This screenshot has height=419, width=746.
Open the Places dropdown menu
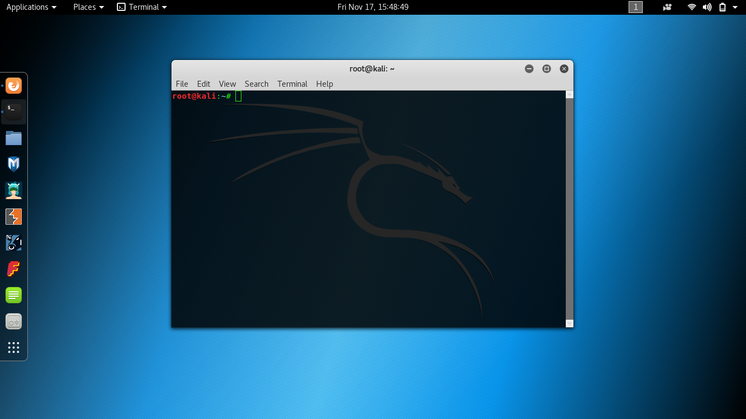88,7
